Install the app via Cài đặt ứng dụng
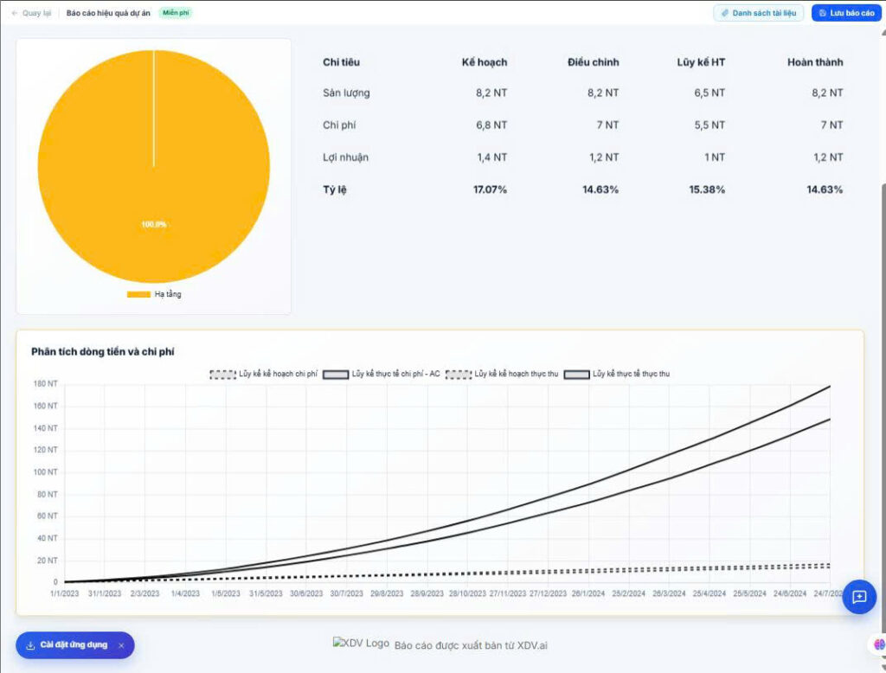The height and width of the screenshot is (673, 886). point(75,645)
